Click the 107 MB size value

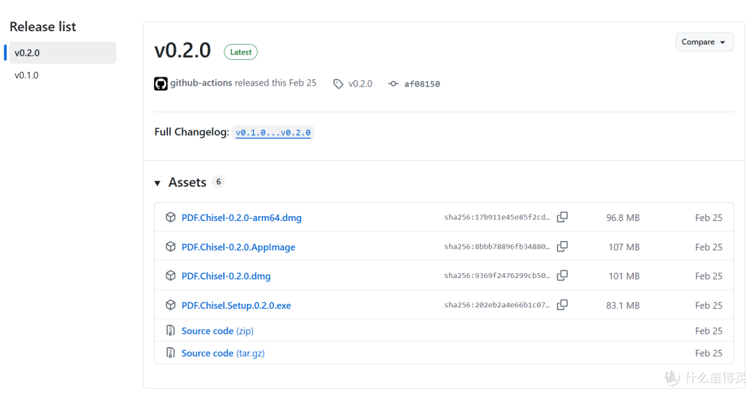pyautogui.click(x=624, y=247)
